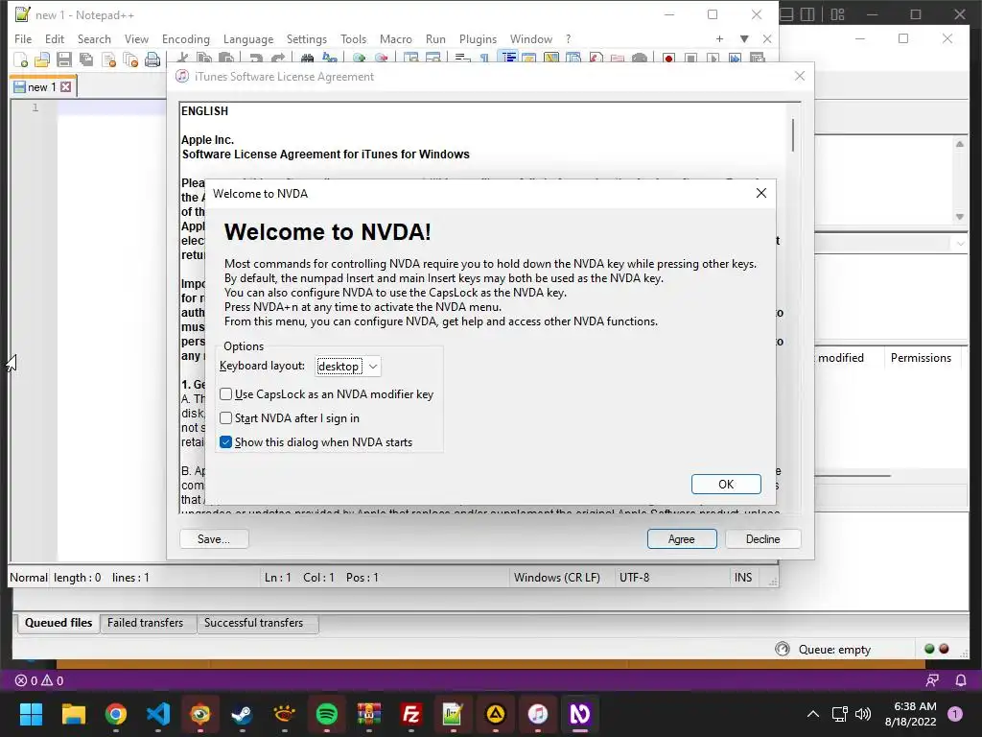Open the Plugins menu in Notepad++
Image resolution: width=982 pixels, height=737 pixels.
[478, 38]
